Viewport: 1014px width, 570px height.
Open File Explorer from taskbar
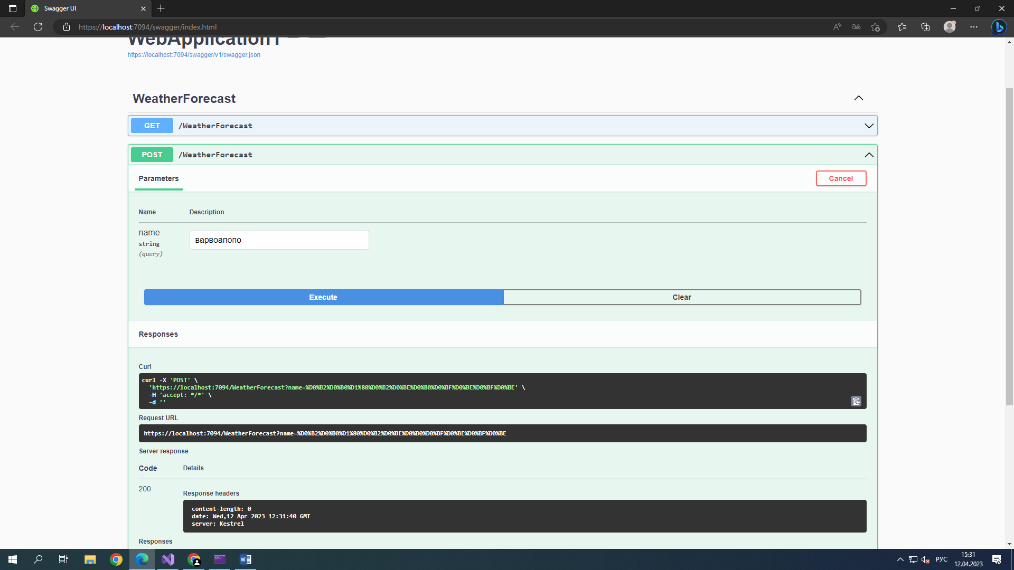(90, 559)
